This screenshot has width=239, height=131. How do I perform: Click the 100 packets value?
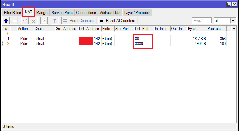tap(223, 44)
